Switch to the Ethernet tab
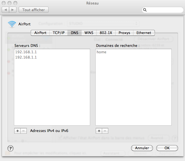185x161 pixels. tap(144, 33)
